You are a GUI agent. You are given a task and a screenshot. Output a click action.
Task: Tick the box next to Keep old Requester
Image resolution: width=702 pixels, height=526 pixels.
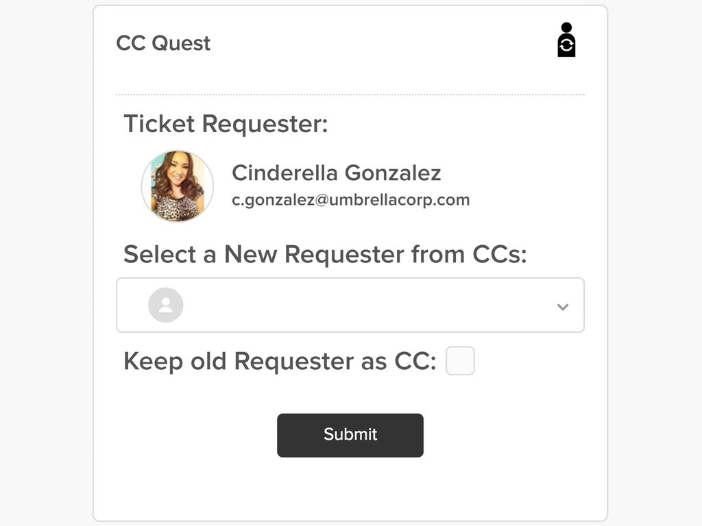(460, 360)
